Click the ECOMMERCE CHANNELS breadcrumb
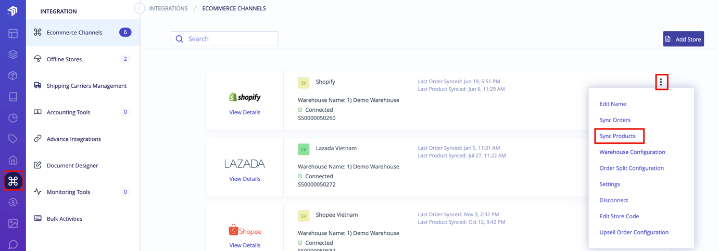 pos(234,8)
